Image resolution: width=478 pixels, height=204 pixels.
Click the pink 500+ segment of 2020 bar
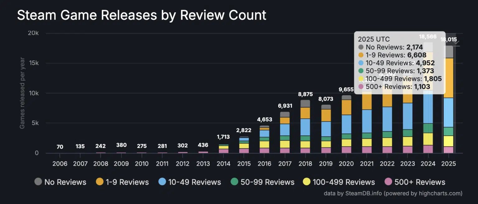coord(346,150)
